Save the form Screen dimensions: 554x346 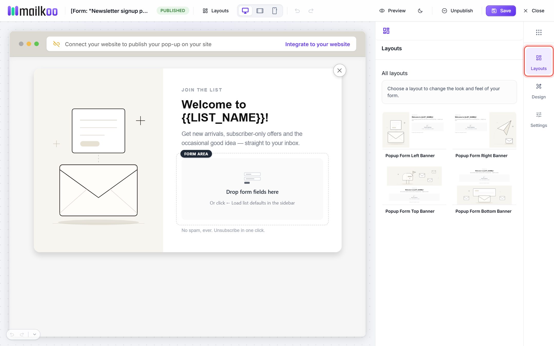501,11
